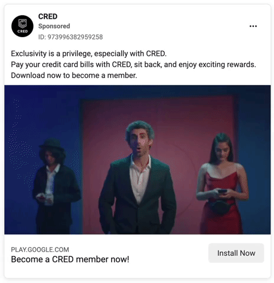
Task: Click the phone held by the woman
Action: pos(222,191)
